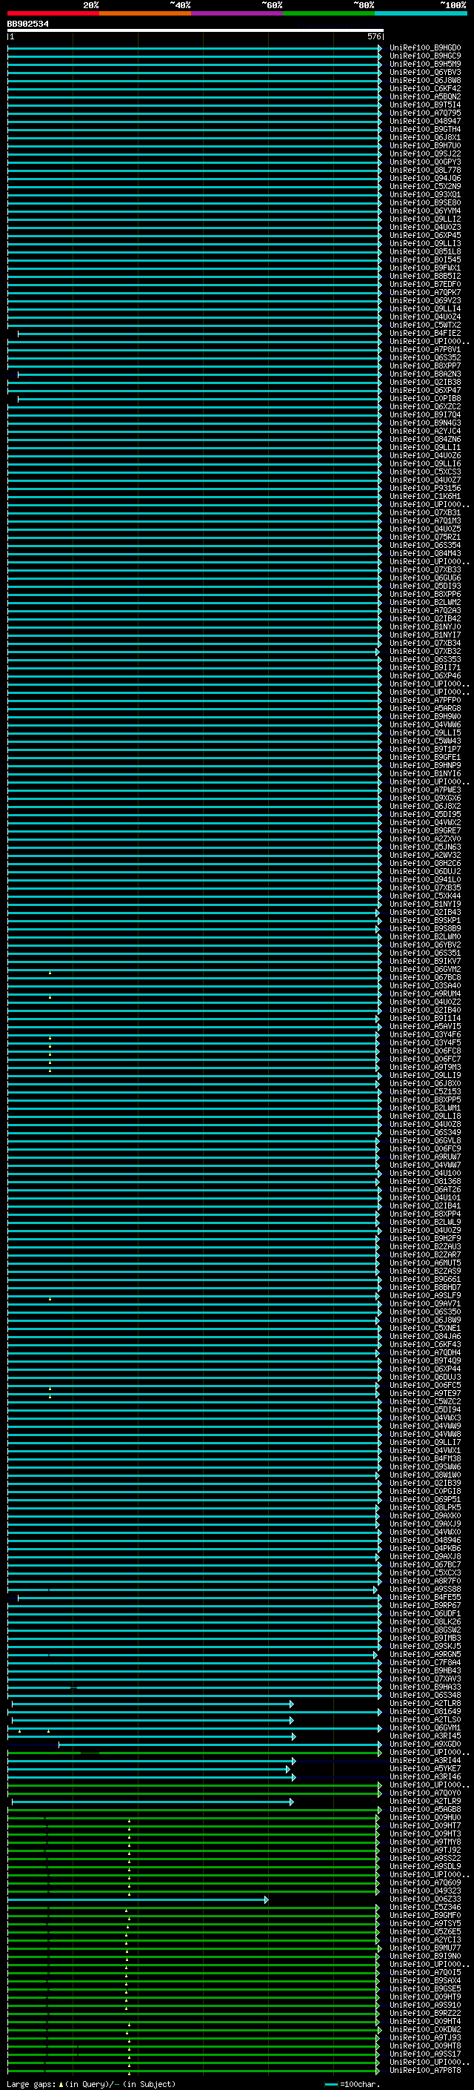Open hit UniRef100_Q6AT26
This screenshot has height=2090, width=474.
click(x=425, y=1189)
